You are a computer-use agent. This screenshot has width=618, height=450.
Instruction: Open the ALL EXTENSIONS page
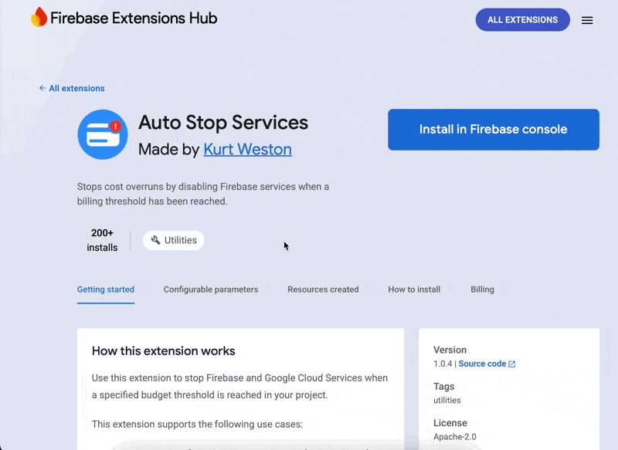click(x=522, y=19)
